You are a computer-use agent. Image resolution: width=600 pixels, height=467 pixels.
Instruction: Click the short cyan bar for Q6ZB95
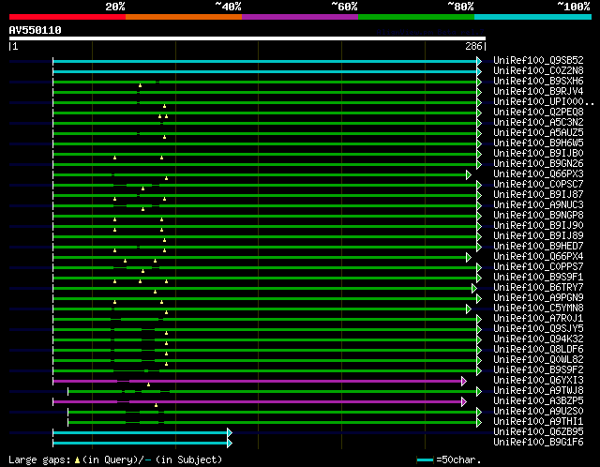[140, 432]
